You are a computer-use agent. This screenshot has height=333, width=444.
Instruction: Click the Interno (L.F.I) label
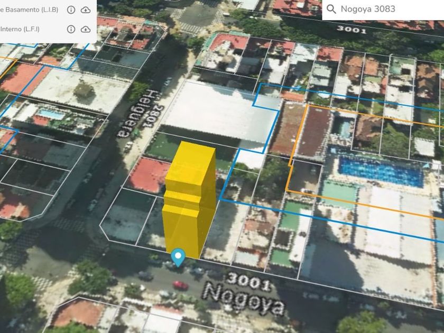20,29
